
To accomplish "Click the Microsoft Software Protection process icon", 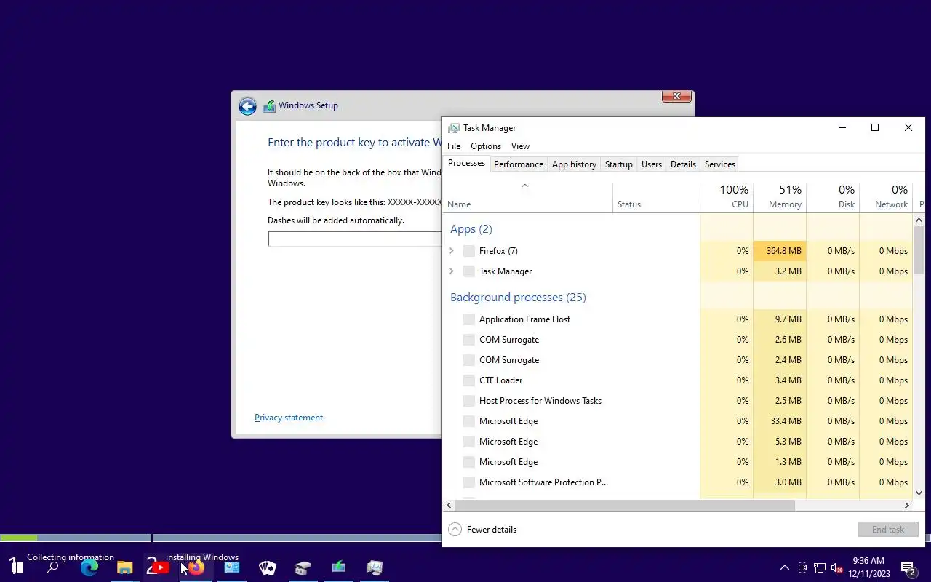I will coord(469,482).
